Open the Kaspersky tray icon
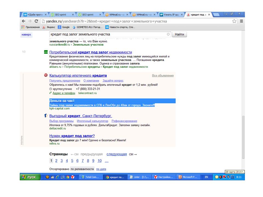263x197 pixels. (224, 177)
